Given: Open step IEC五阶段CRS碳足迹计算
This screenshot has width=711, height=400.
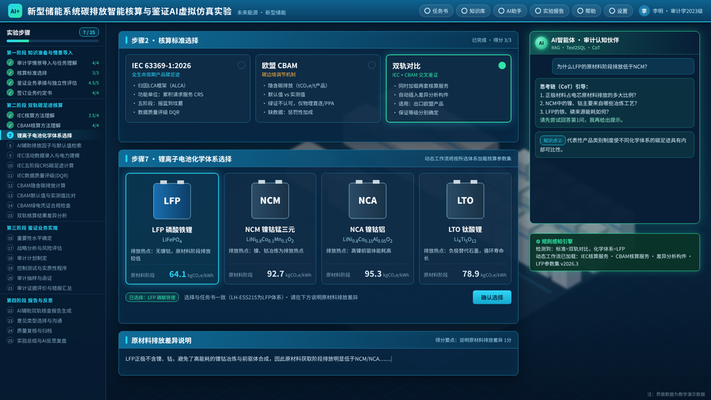Looking at the screenshot, I should [x=53, y=165].
